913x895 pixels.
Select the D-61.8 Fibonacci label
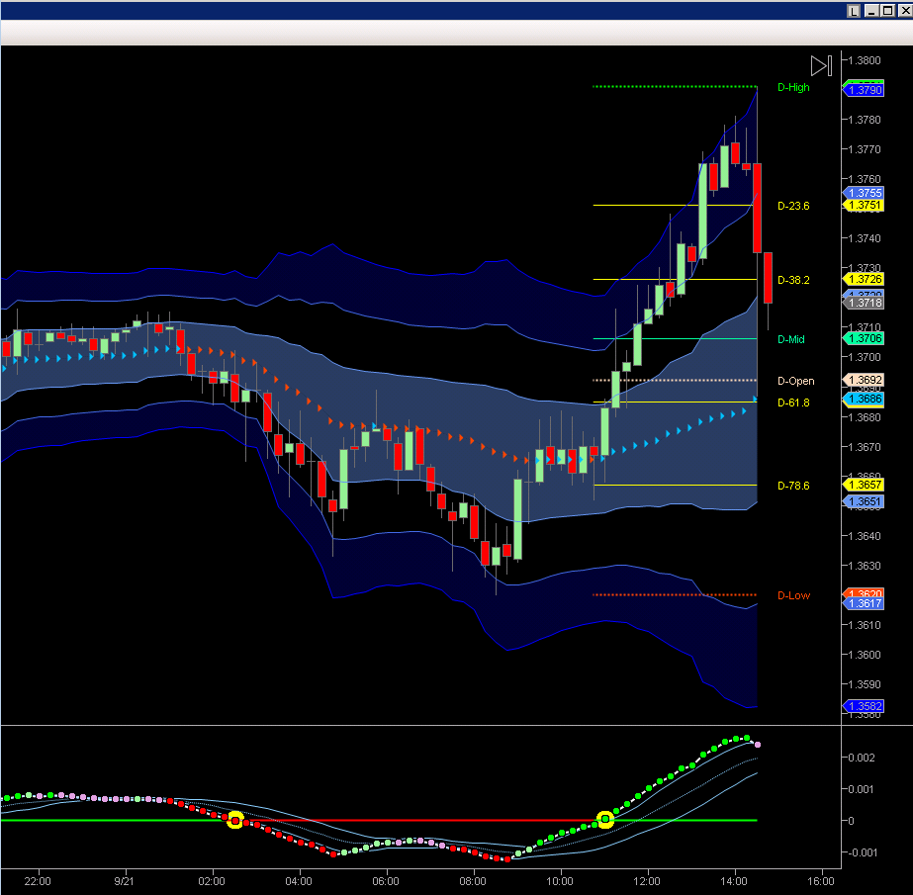click(793, 403)
